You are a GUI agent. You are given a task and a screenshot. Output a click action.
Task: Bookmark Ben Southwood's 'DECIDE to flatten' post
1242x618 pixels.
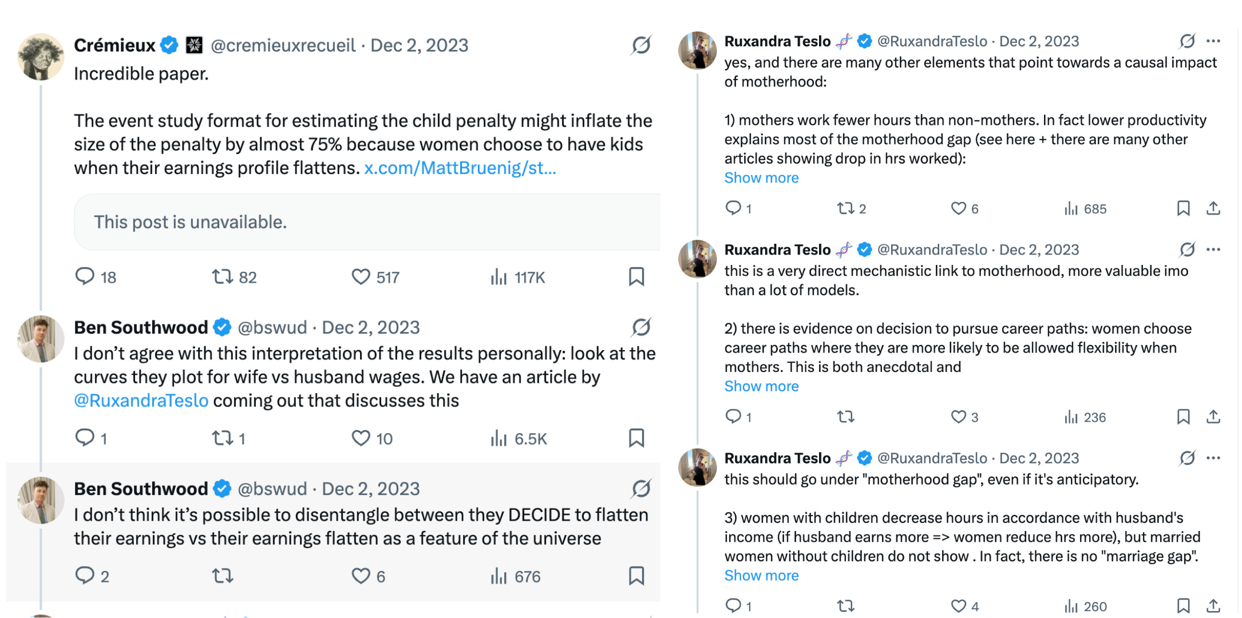pyautogui.click(x=636, y=576)
